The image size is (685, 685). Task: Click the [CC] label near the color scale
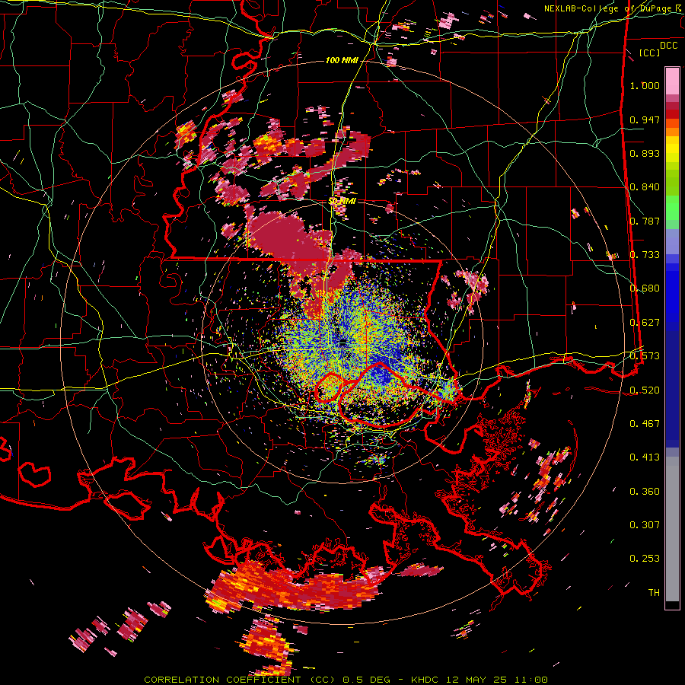coord(649,53)
